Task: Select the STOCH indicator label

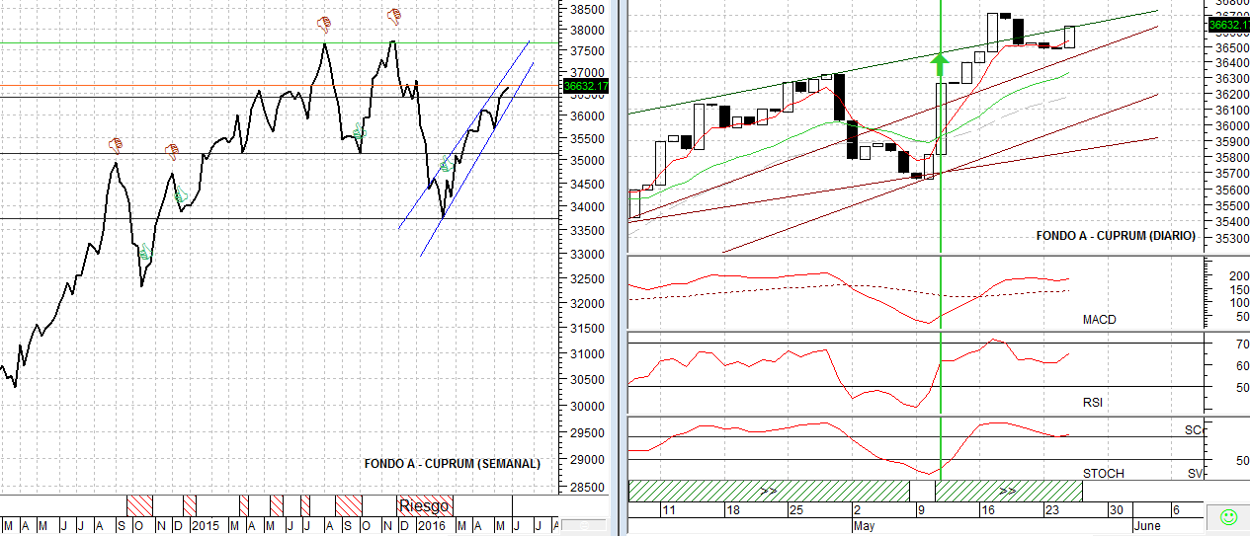Action: tap(1104, 474)
